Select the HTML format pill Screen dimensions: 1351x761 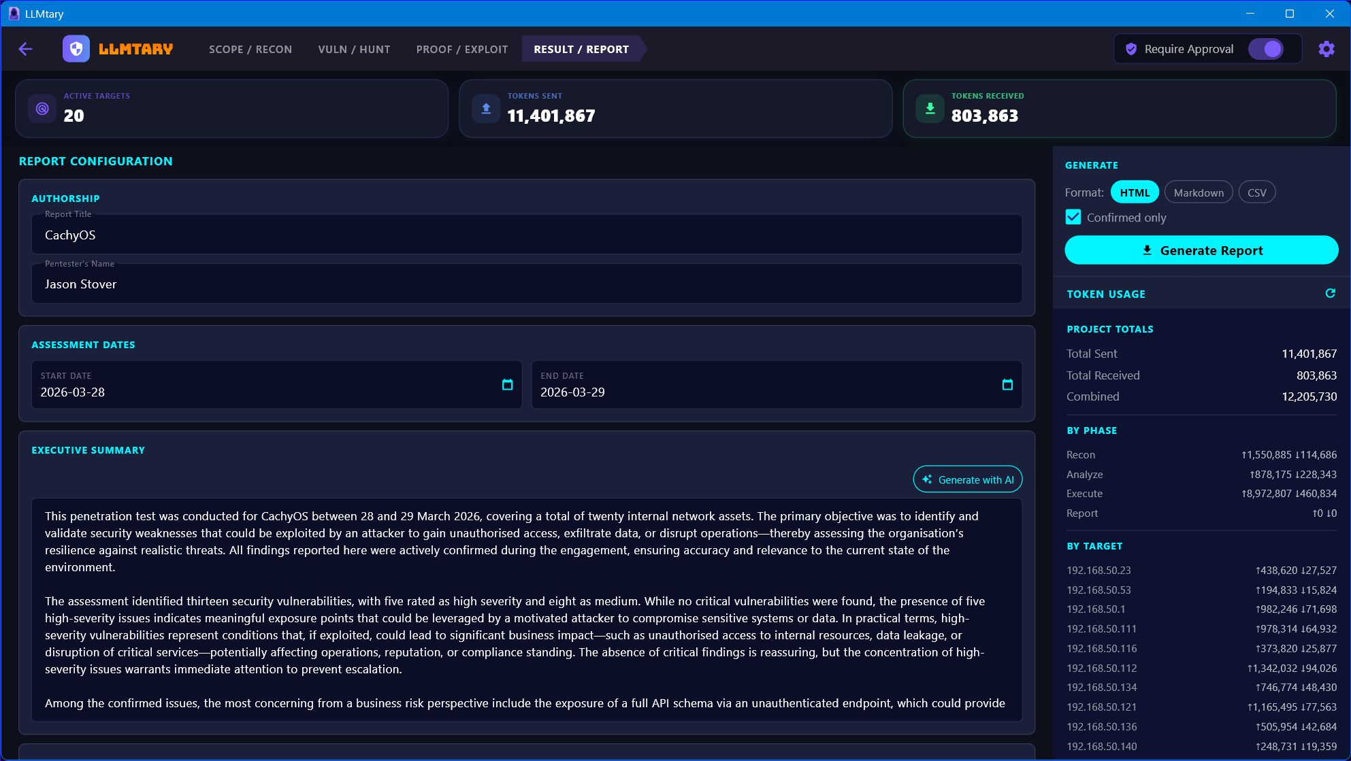click(x=1134, y=192)
